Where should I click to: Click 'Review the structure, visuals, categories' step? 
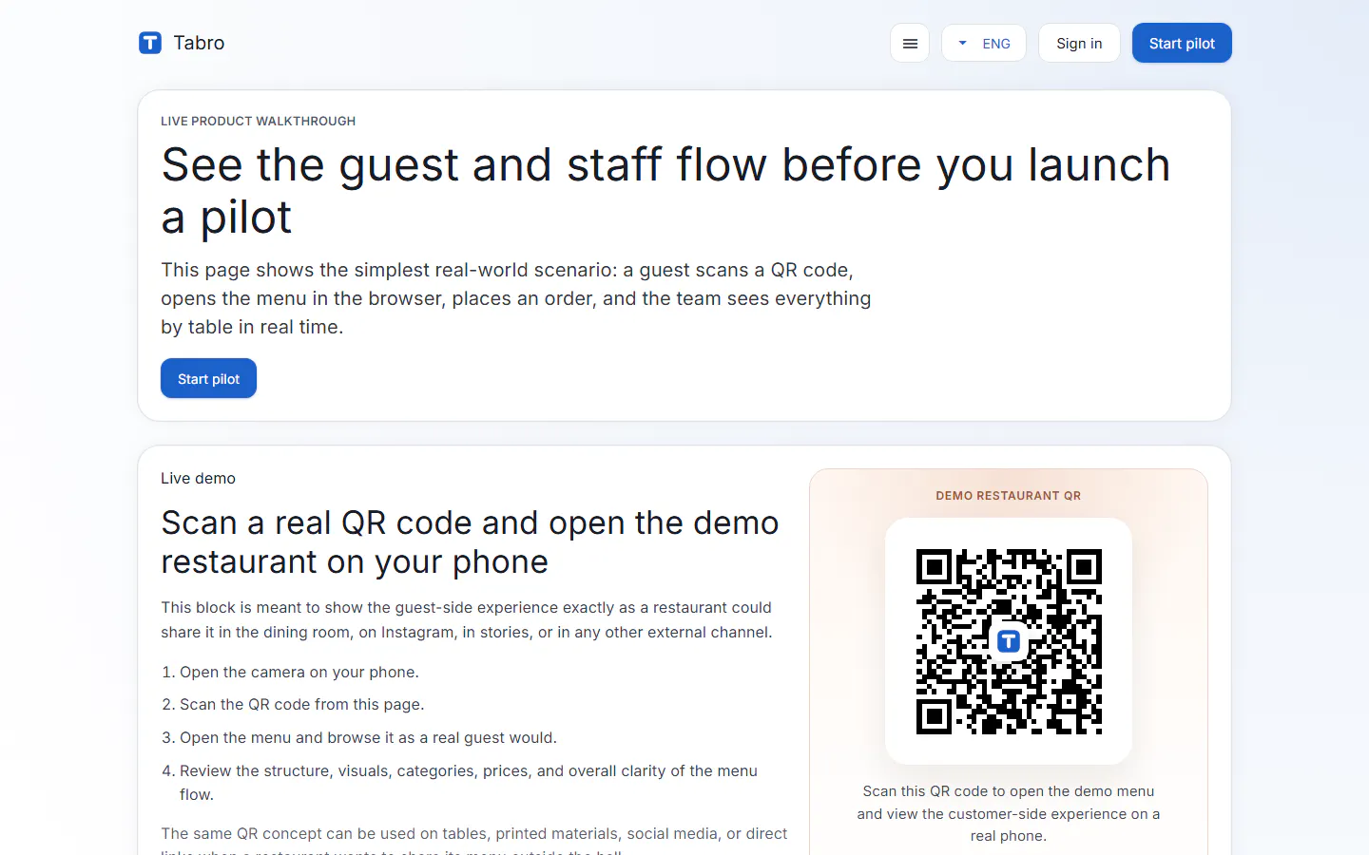tap(469, 782)
